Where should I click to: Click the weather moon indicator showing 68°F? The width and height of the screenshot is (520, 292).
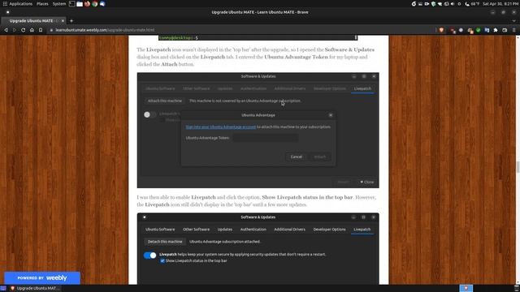tap(473, 4)
